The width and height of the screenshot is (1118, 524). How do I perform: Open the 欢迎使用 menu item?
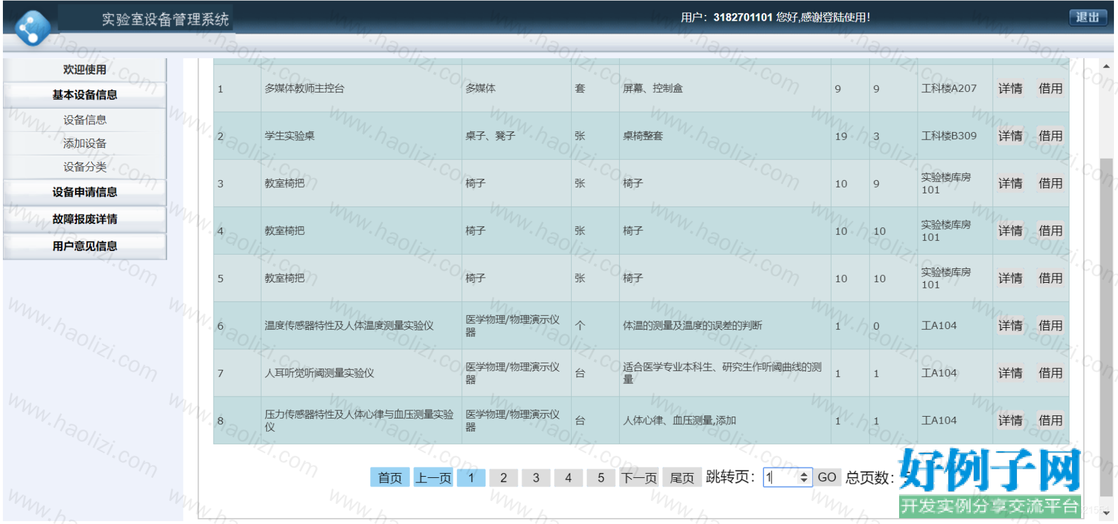[84, 70]
